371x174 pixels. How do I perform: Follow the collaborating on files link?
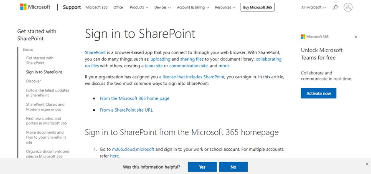click(269, 59)
